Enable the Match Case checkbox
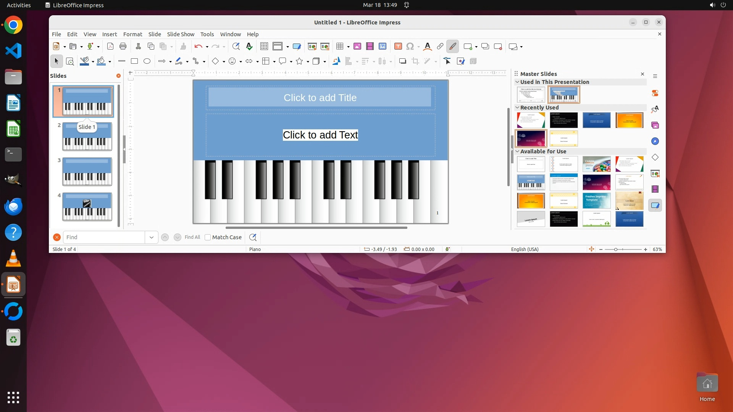Viewport: 733px width, 412px height. 208,237
